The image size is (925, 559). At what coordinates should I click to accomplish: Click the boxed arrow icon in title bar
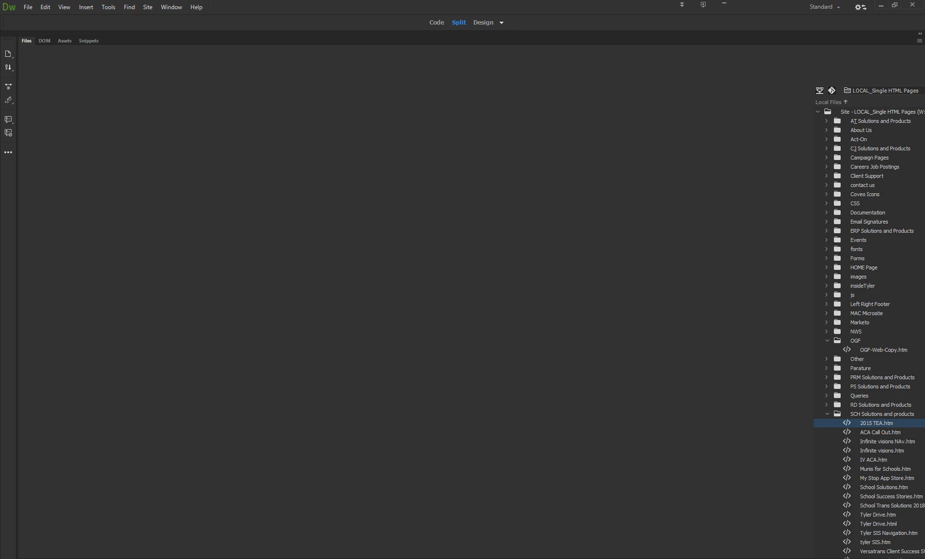(703, 5)
